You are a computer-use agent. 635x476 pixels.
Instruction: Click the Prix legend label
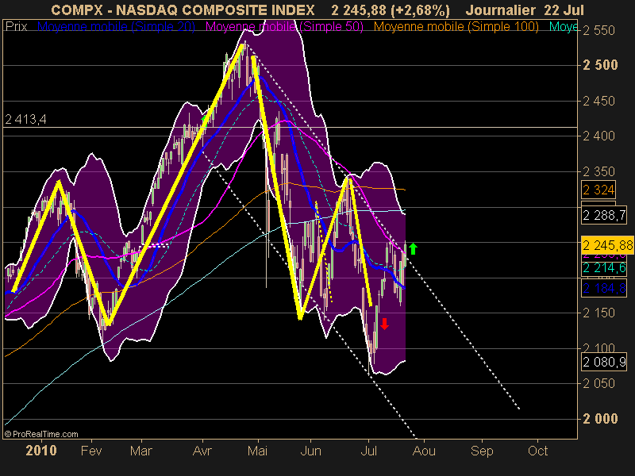pyautogui.click(x=16, y=27)
